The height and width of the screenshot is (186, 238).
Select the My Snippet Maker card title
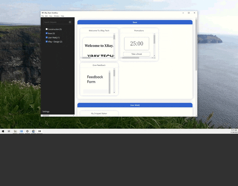[x=99, y=114]
